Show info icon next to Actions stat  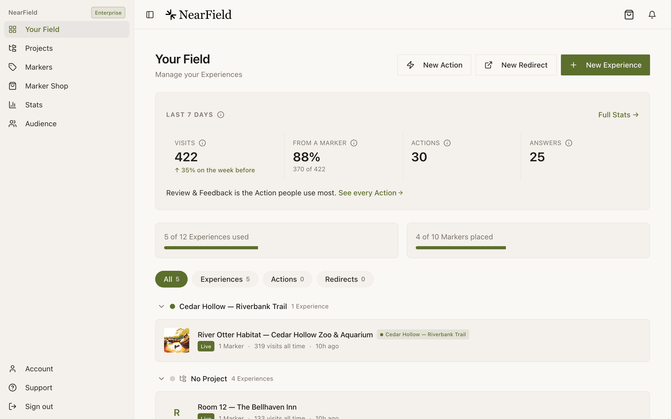tap(447, 143)
